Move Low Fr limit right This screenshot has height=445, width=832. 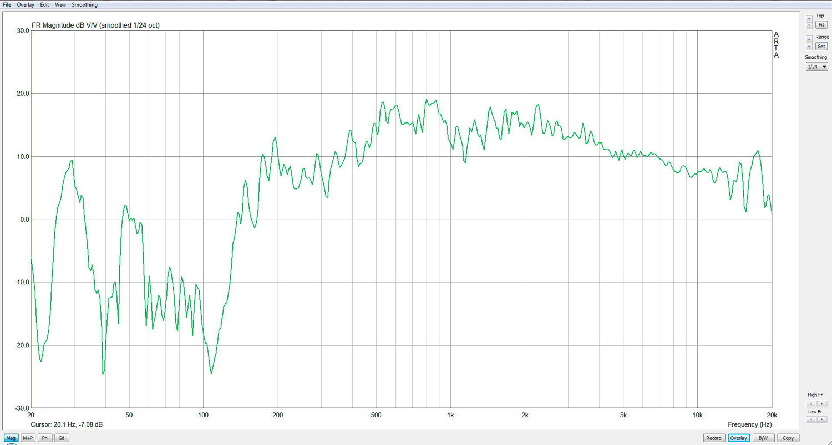(x=822, y=419)
